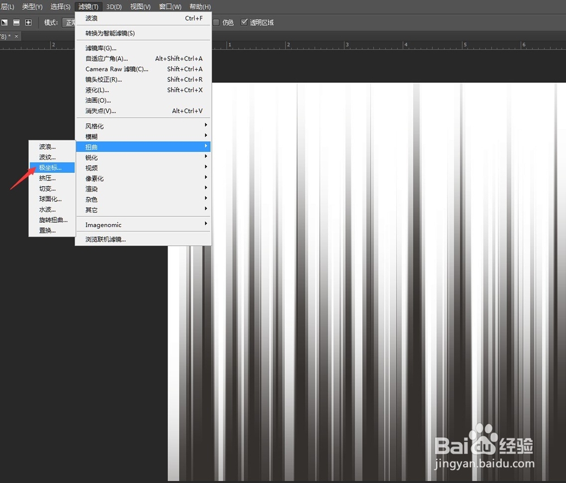Choose 波纹... ripple filter

[x=52, y=157]
